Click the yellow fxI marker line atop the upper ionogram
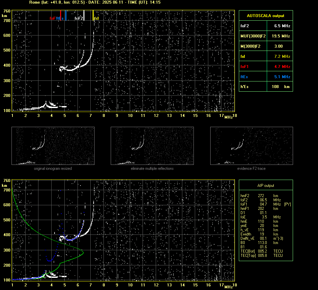This screenshot has height=290, width=318. 93,15
